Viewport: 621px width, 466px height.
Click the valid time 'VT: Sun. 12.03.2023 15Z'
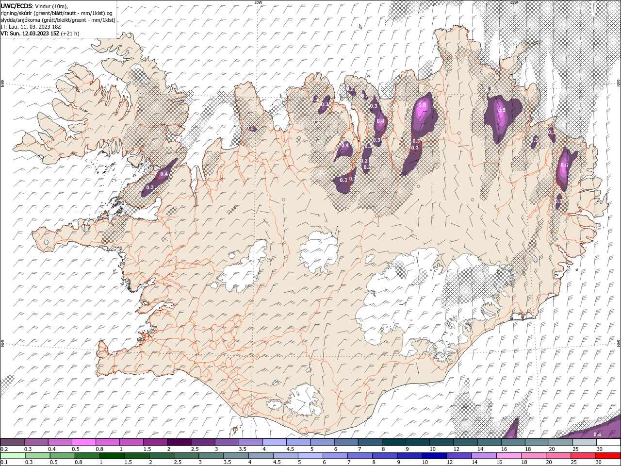click(x=30, y=33)
